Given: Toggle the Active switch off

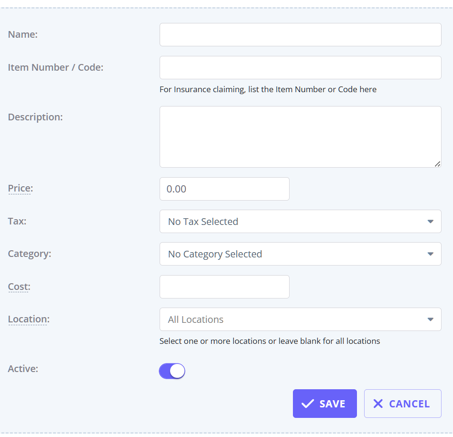Looking at the screenshot, I should pyautogui.click(x=172, y=371).
